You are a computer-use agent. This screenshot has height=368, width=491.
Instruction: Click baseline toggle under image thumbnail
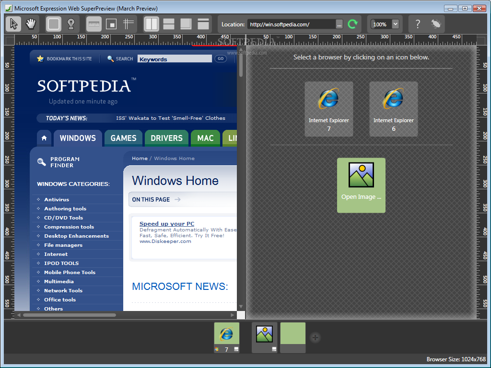274,349
